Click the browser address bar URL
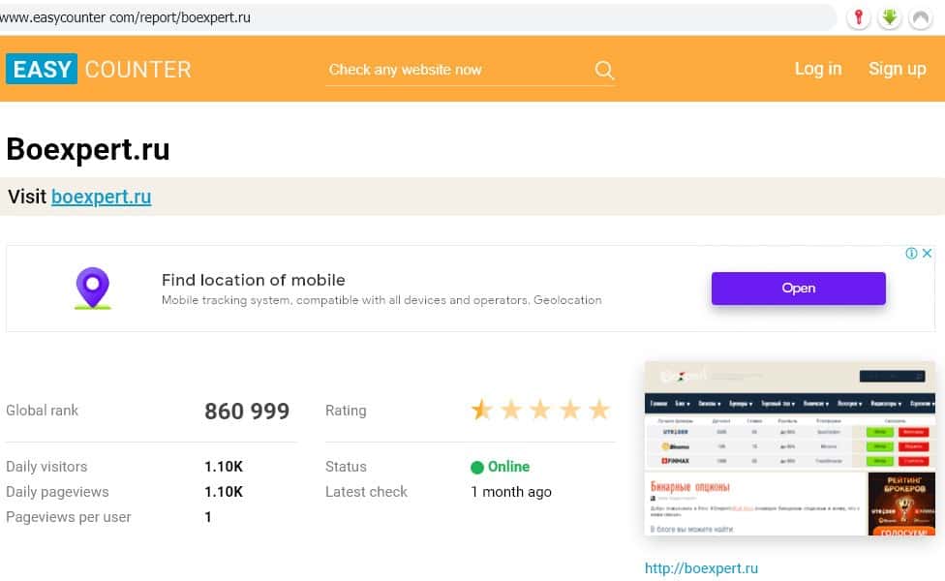The height and width of the screenshot is (581, 945). pos(126,17)
